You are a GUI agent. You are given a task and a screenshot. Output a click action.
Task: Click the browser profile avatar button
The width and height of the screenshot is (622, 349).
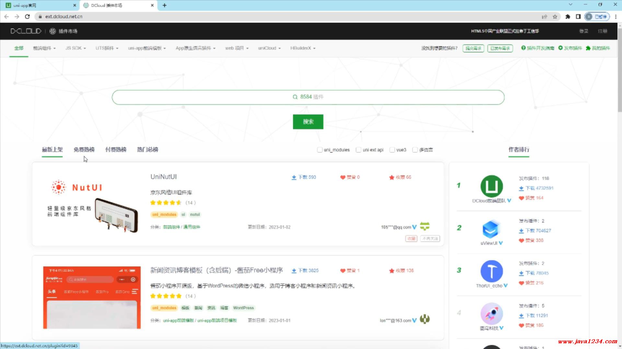point(597,16)
